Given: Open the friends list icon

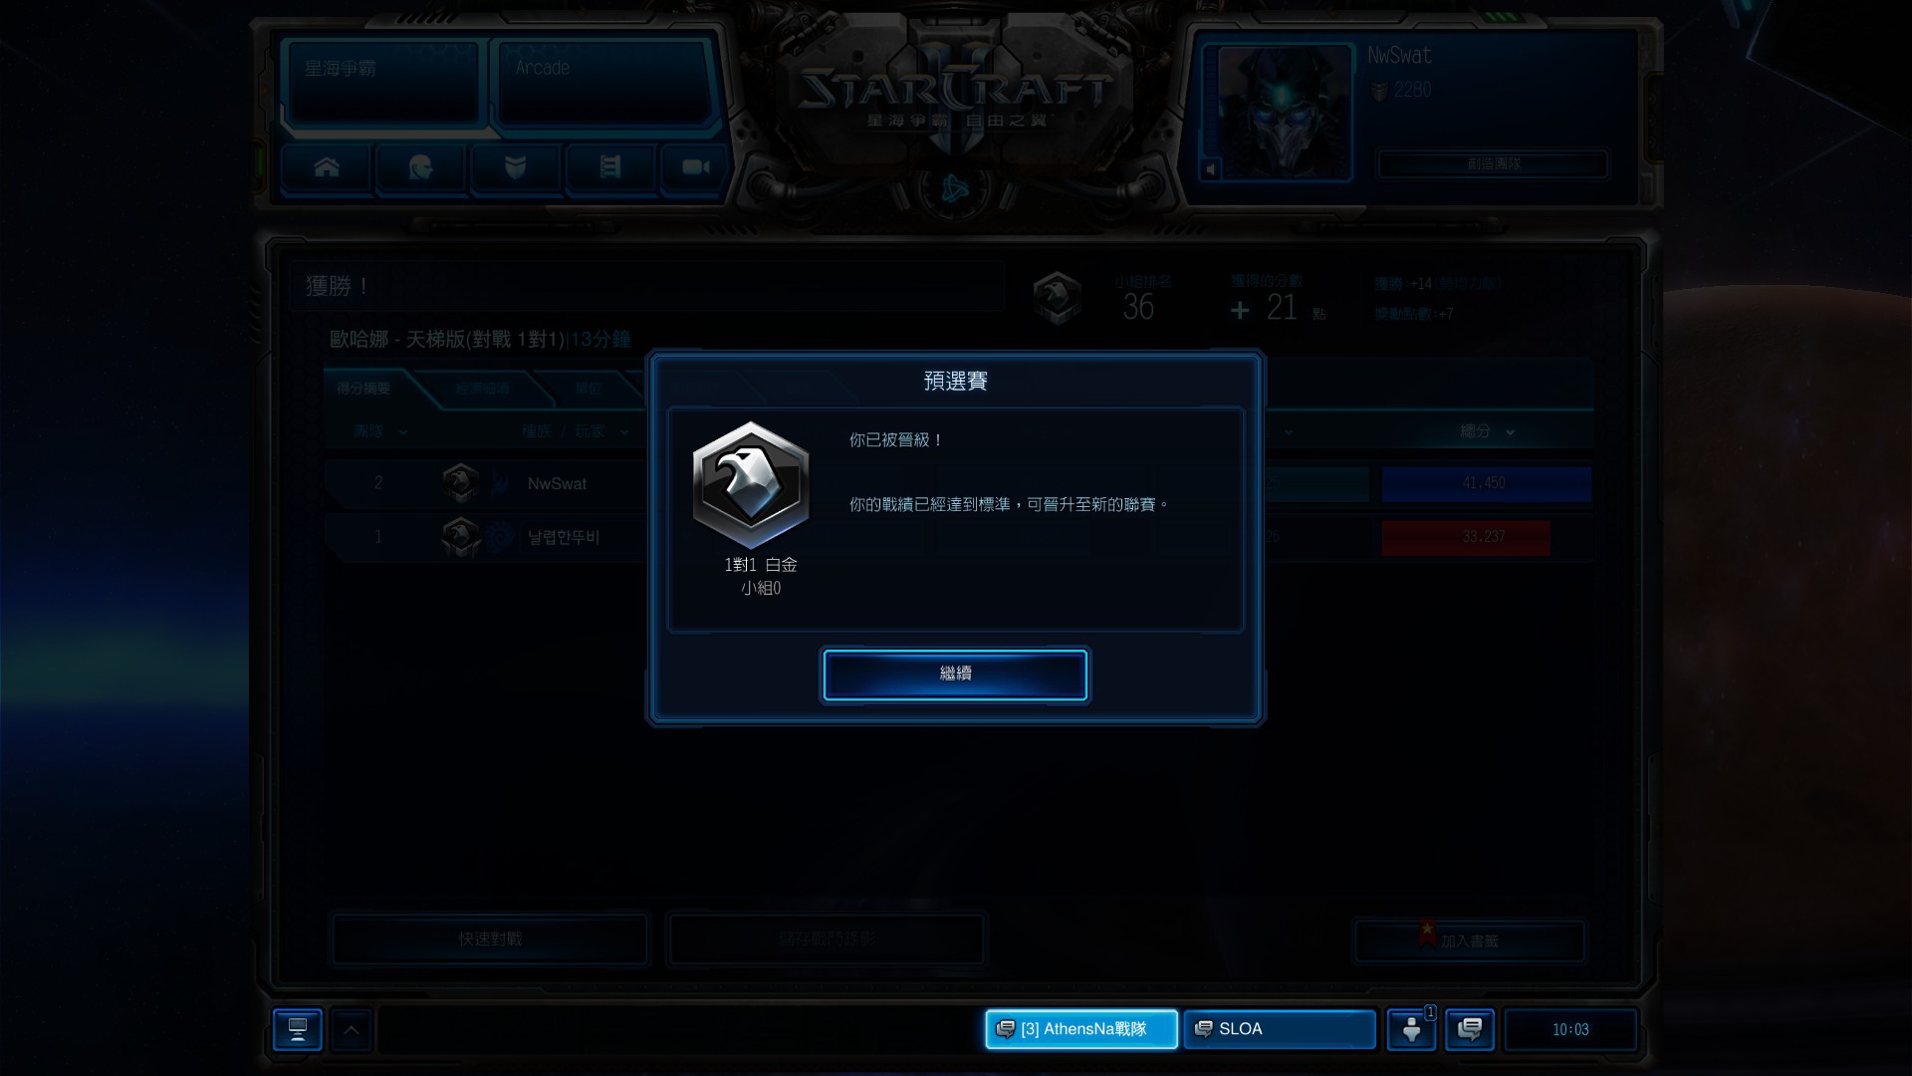Looking at the screenshot, I should (x=1411, y=1029).
